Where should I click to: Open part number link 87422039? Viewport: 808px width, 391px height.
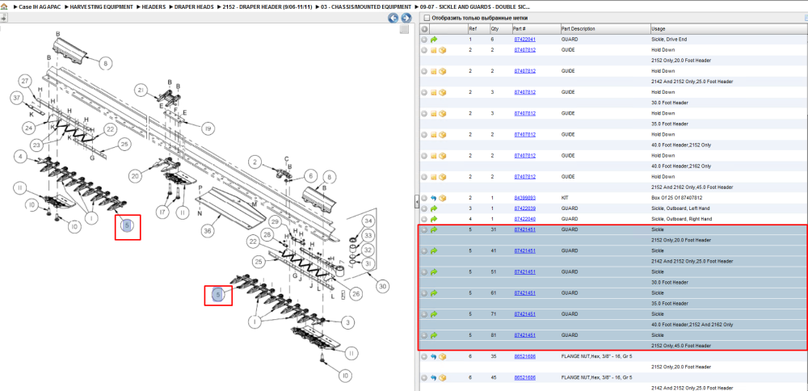tap(524, 208)
